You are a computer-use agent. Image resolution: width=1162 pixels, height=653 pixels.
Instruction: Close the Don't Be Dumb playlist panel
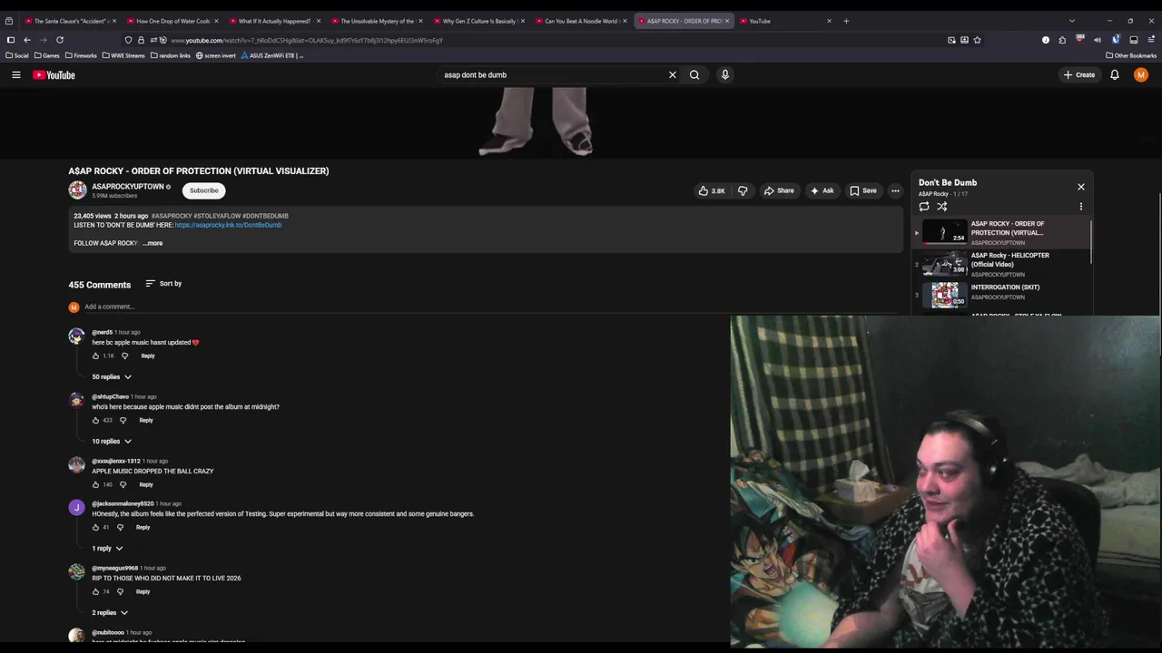pos(1081,187)
